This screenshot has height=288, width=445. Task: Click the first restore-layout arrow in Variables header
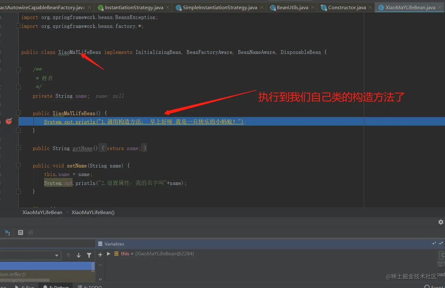coord(434,243)
